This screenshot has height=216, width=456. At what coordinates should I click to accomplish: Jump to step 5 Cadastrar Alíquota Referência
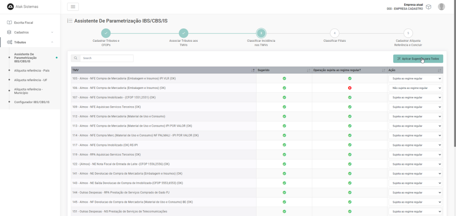408,33
